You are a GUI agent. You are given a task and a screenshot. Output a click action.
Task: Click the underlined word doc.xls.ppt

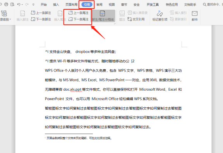72,89
